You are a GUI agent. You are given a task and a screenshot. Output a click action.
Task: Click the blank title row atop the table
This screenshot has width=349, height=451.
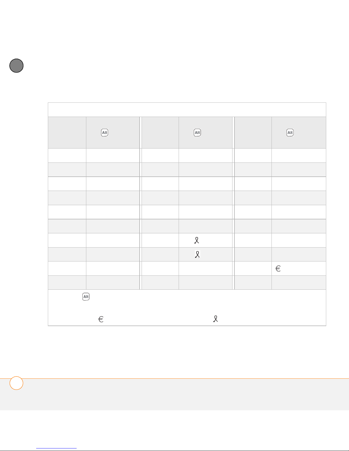pyautogui.click(x=187, y=110)
